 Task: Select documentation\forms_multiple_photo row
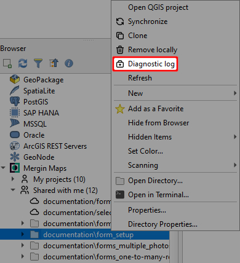click(x=84, y=246)
